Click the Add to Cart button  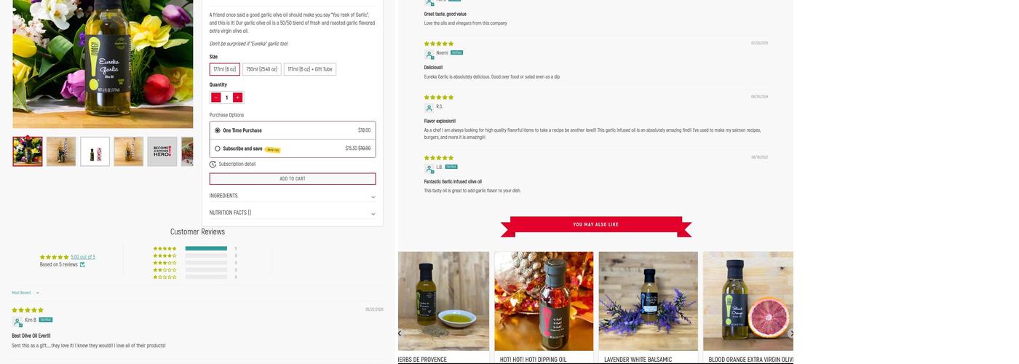pyautogui.click(x=293, y=178)
